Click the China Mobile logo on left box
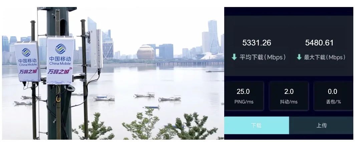 coord(26,52)
